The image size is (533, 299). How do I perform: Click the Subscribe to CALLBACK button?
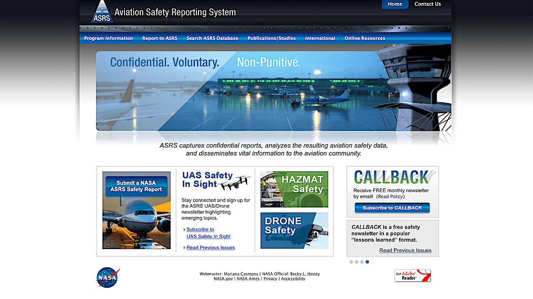[392, 208]
